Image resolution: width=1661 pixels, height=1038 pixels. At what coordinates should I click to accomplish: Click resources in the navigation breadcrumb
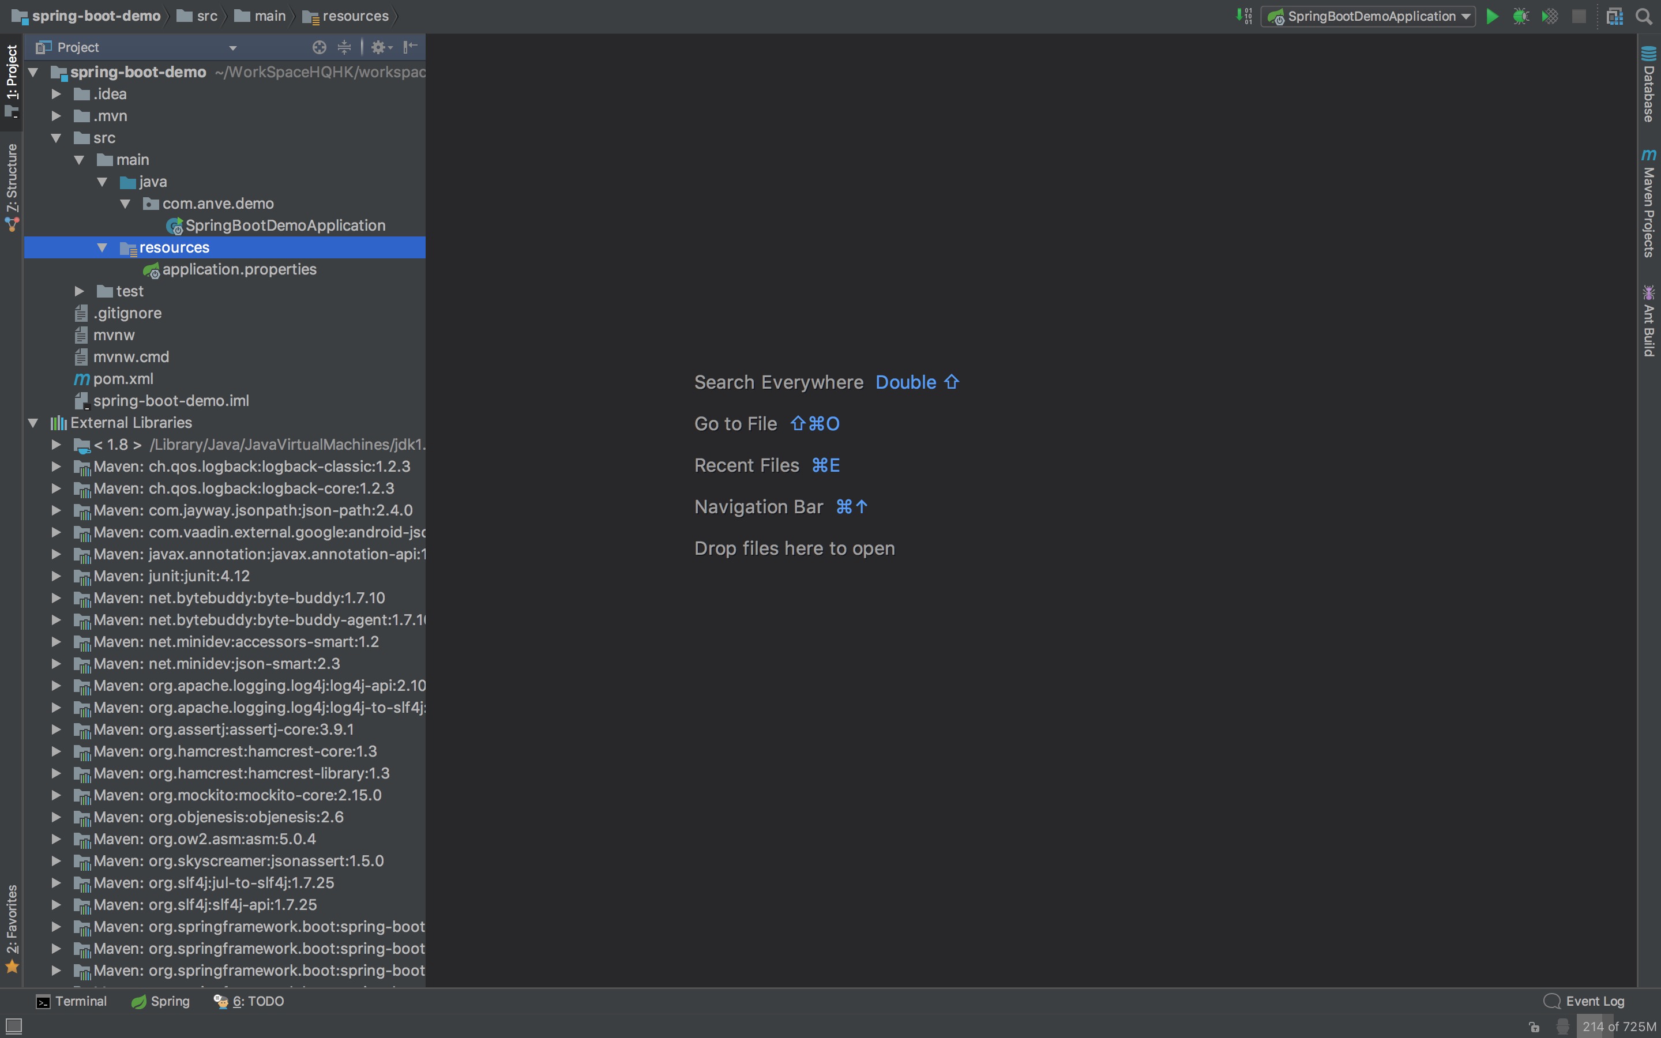tap(346, 16)
